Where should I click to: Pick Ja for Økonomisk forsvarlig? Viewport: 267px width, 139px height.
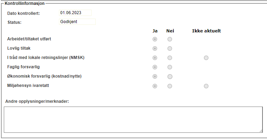click(155, 76)
